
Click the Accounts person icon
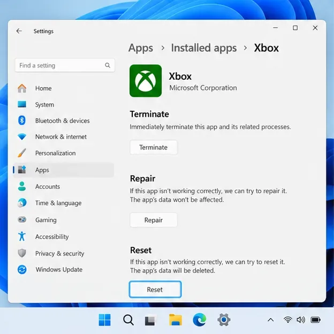pos(22,186)
